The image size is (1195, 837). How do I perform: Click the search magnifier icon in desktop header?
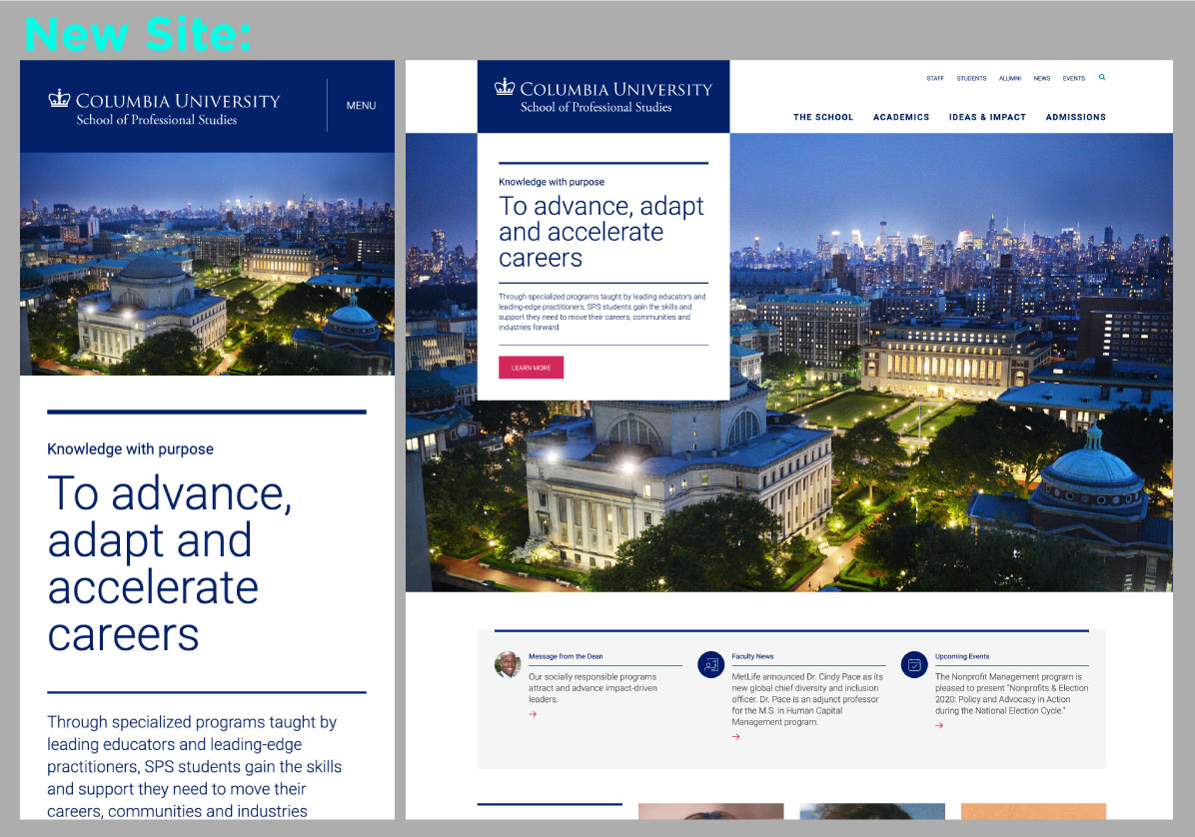click(x=1102, y=77)
